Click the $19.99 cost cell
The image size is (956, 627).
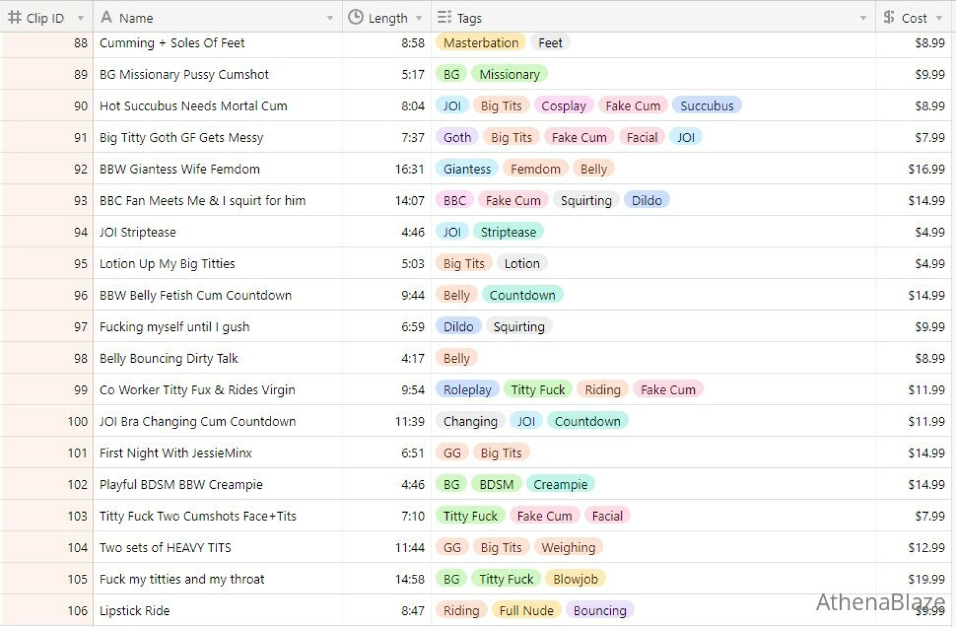point(926,579)
